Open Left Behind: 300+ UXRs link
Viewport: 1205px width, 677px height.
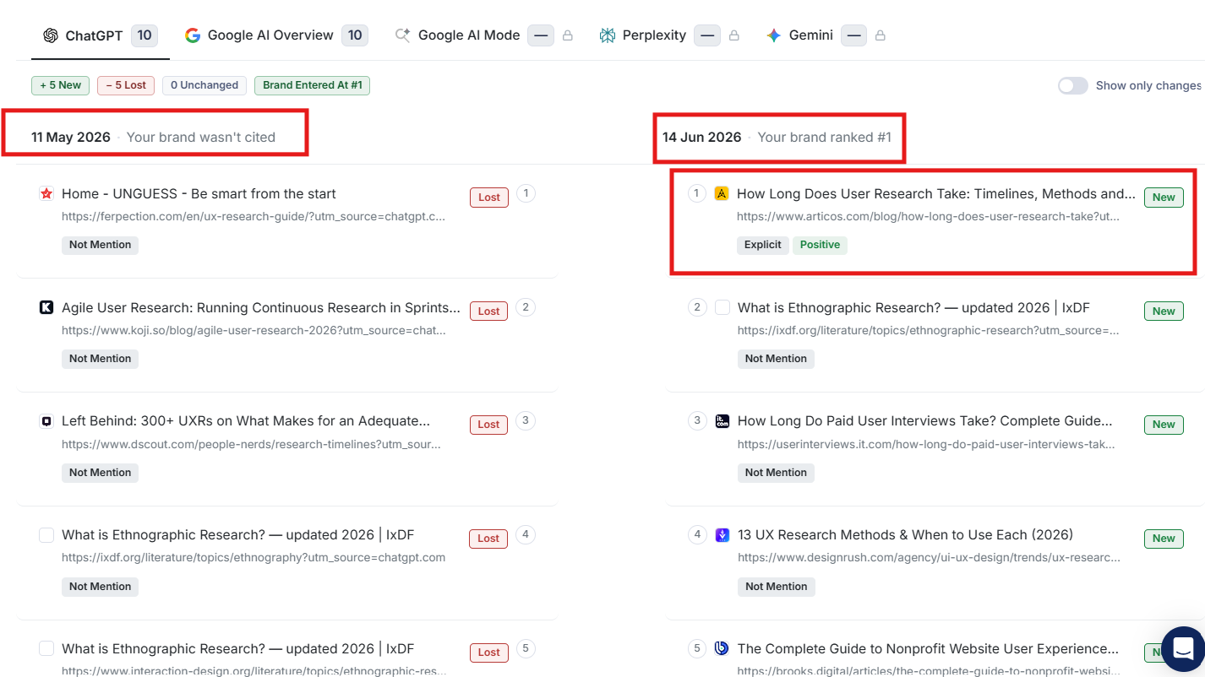click(246, 421)
